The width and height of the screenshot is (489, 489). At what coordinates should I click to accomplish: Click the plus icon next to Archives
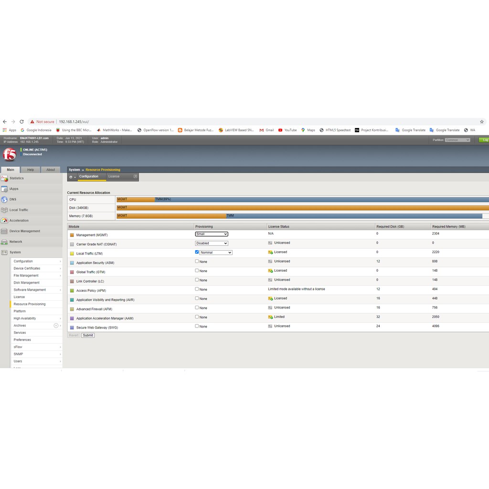pos(56,325)
